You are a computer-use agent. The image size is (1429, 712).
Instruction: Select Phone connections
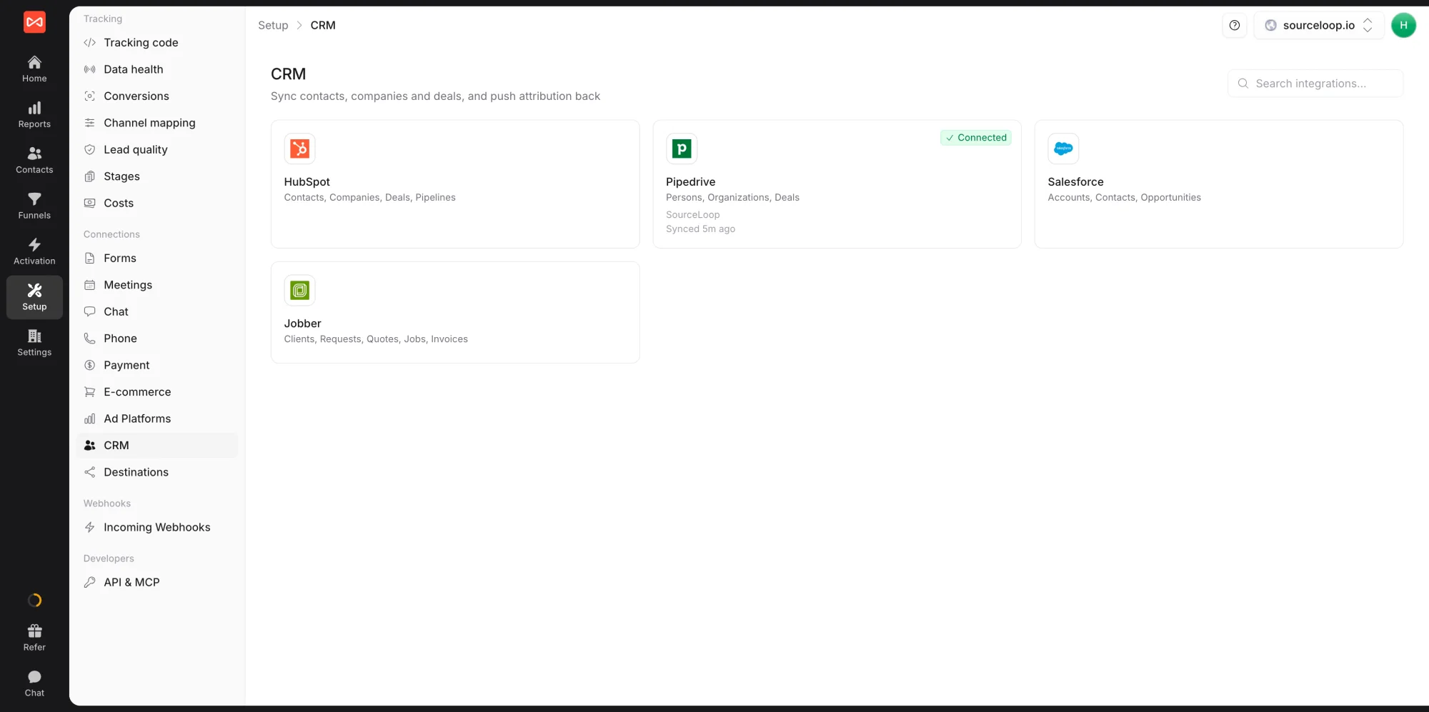tap(157, 339)
